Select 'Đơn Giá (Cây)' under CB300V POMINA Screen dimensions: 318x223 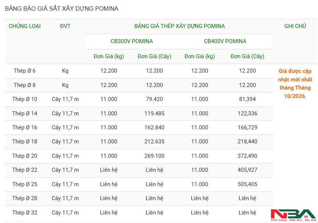point(154,56)
